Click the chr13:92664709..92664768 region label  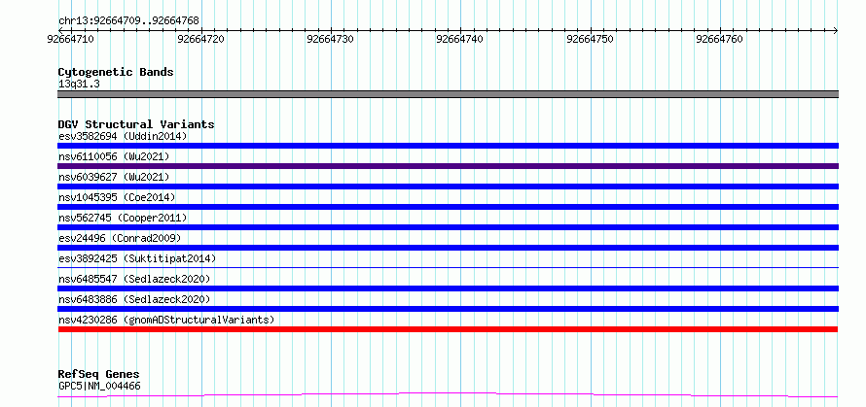tap(128, 21)
